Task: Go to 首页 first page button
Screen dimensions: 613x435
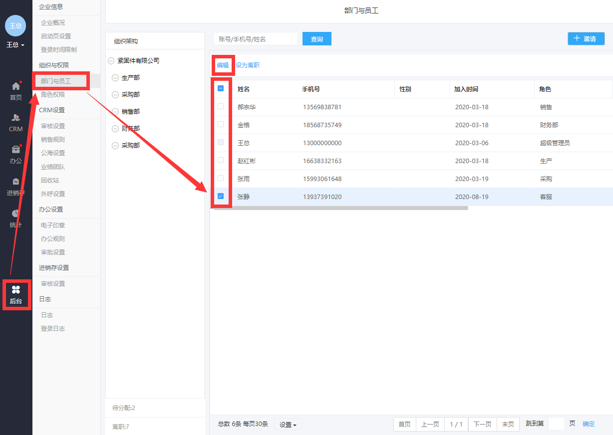Action: [405, 425]
